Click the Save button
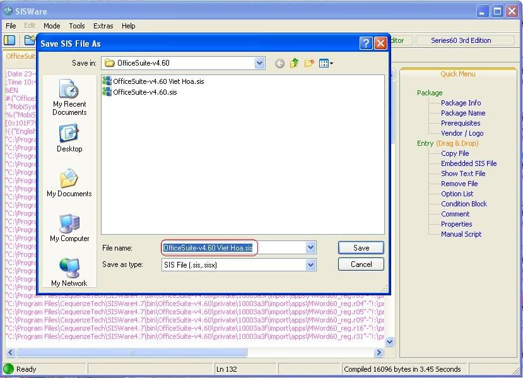Viewport: 523px width, 378px height. 361,247
